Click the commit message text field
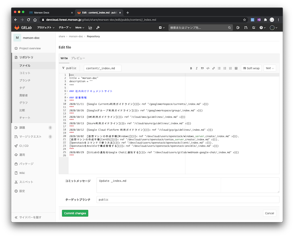 click(187, 185)
